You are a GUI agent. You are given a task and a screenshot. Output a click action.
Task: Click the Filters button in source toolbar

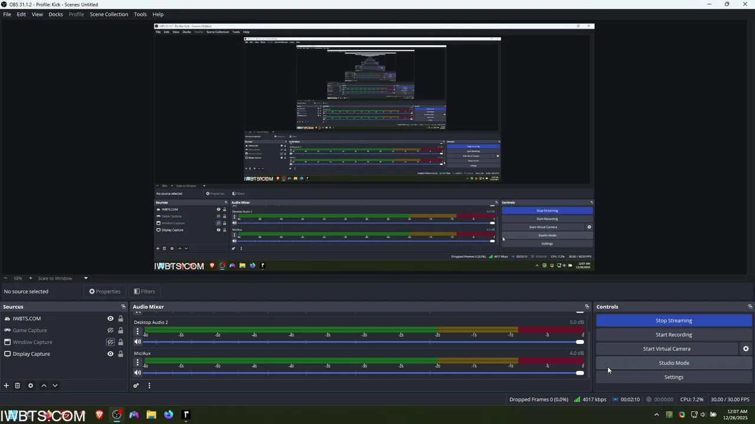(x=144, y=291)
